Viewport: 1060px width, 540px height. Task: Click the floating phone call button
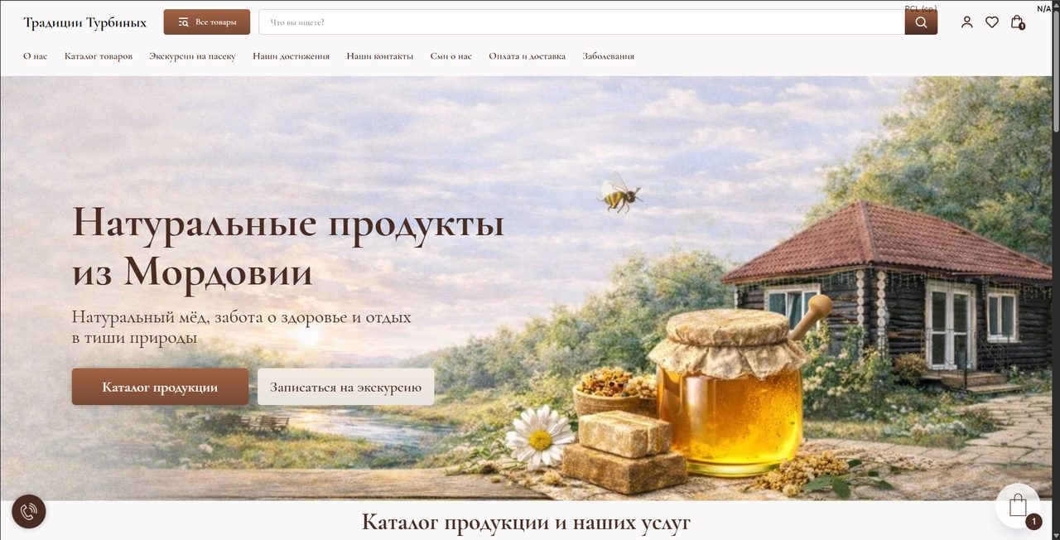point(29,511)
